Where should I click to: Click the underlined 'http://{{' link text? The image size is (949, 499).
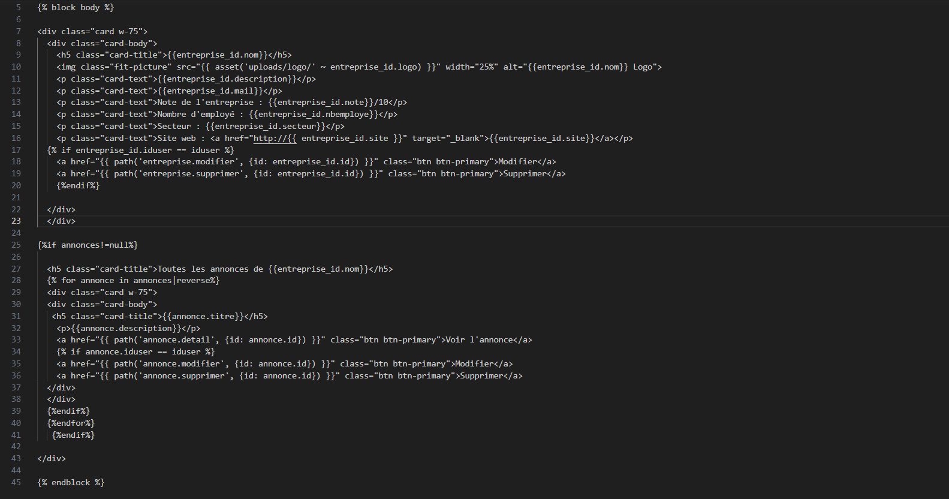(275, 138)
